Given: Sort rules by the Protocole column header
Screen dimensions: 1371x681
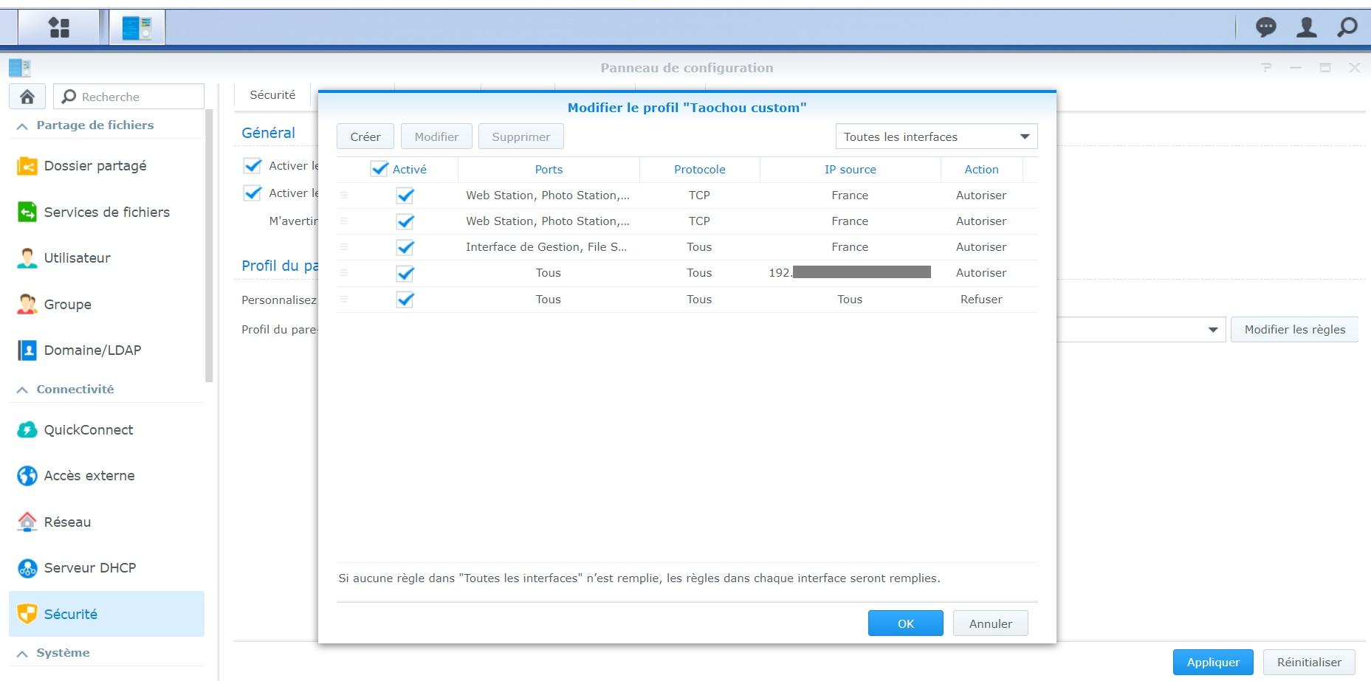Looking at the screenshot, I should [699, 169].
